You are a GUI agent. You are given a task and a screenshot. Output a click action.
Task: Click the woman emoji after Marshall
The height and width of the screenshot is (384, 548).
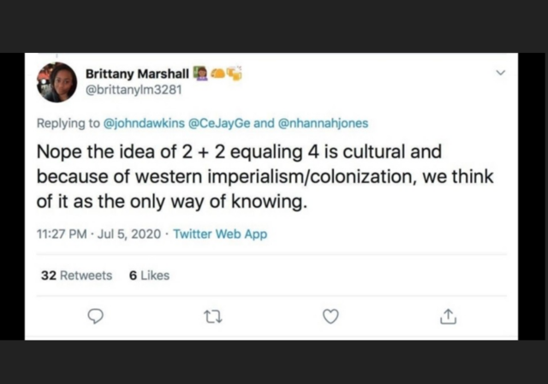click(x=200, y=74)
